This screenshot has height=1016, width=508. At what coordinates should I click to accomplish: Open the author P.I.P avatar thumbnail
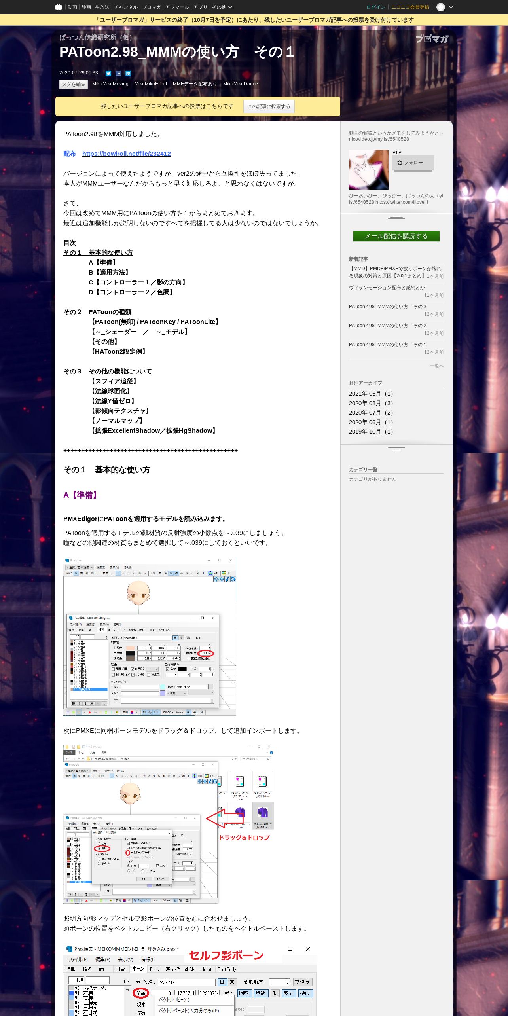pos(369,170)
